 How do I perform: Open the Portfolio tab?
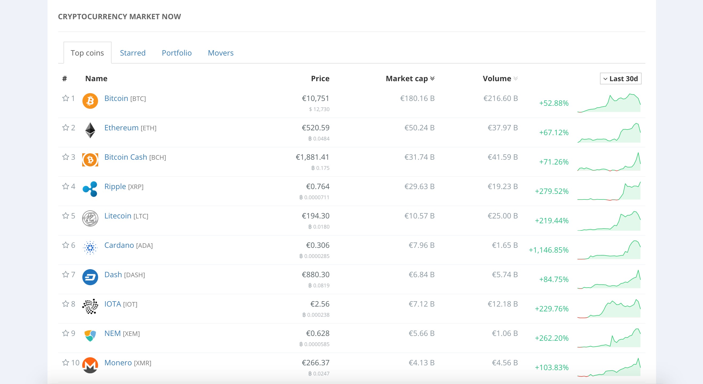pos(177,53)
